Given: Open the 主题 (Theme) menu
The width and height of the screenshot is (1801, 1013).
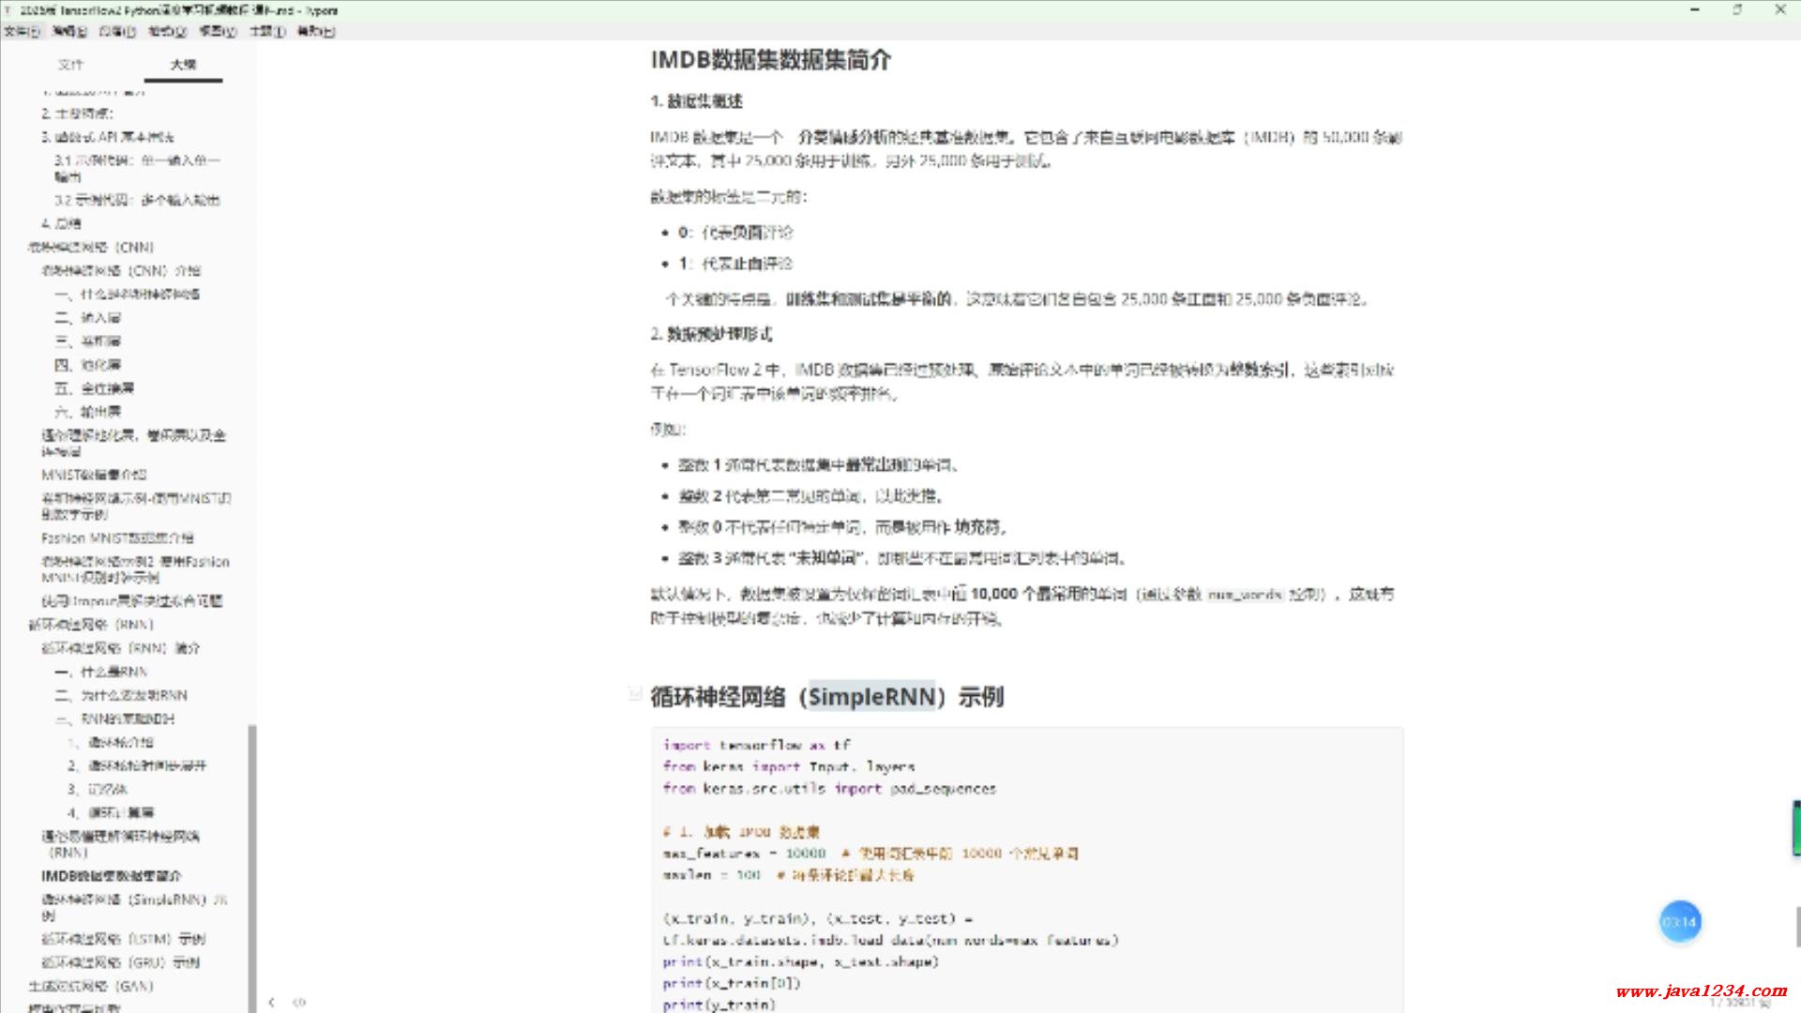Looking at the screenshot, I should coord(266,31).
